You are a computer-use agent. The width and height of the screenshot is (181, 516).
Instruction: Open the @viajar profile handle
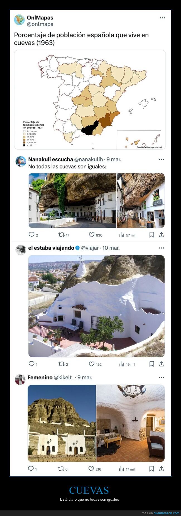tap(90, 248)
